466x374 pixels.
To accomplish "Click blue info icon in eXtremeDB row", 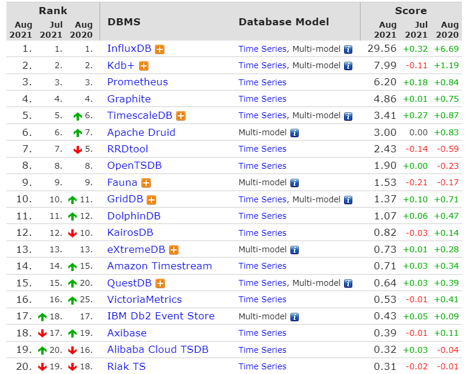I will (295, 251).
